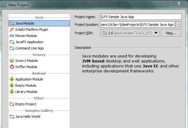Screen dimensions: 188x128
Task: Choose Android Empty Module entry
Action: 39,85
